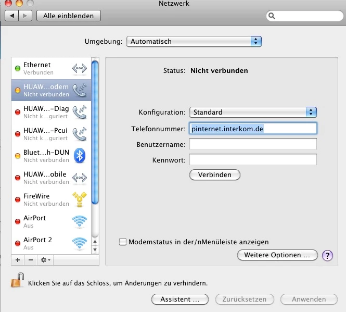The height and width of the screenshot is (312, 346).
Task: Click the HUAW...obile arrows icon
Action: click(x=80, y=178)
